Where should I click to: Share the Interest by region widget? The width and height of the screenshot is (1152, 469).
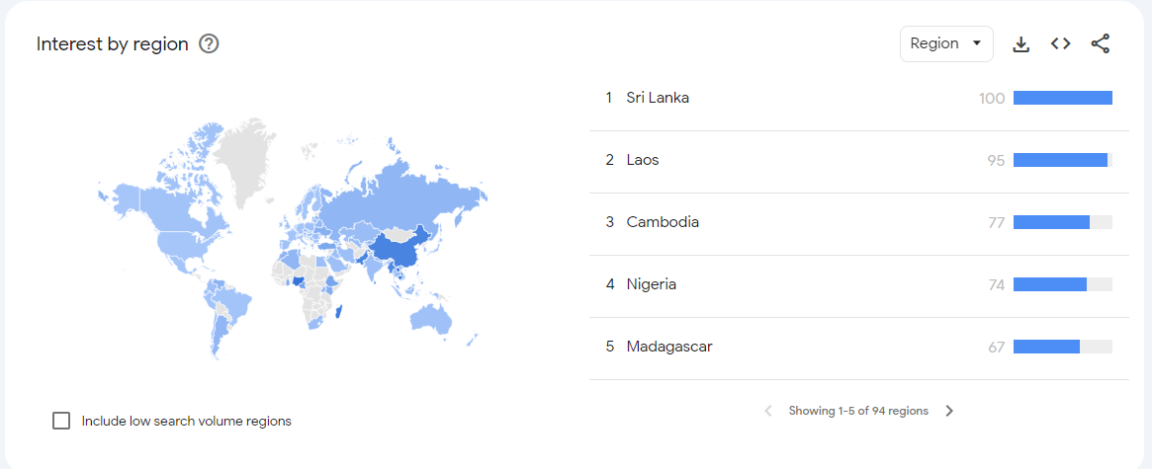coord(1101,43)
